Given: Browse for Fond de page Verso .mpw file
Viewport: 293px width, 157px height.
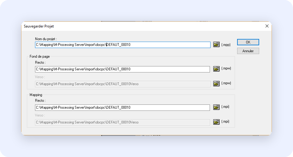Looking at the screenshot, I should pos(216,84).
